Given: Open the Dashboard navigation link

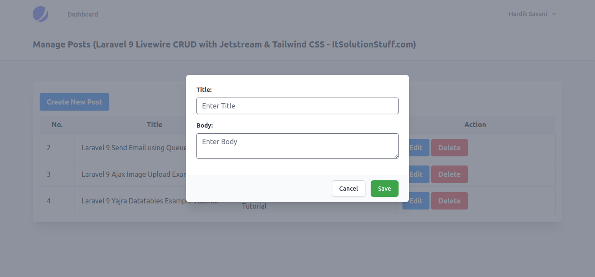Looking at the screenshot, I should pyautogui.click(x=83, y=14).
